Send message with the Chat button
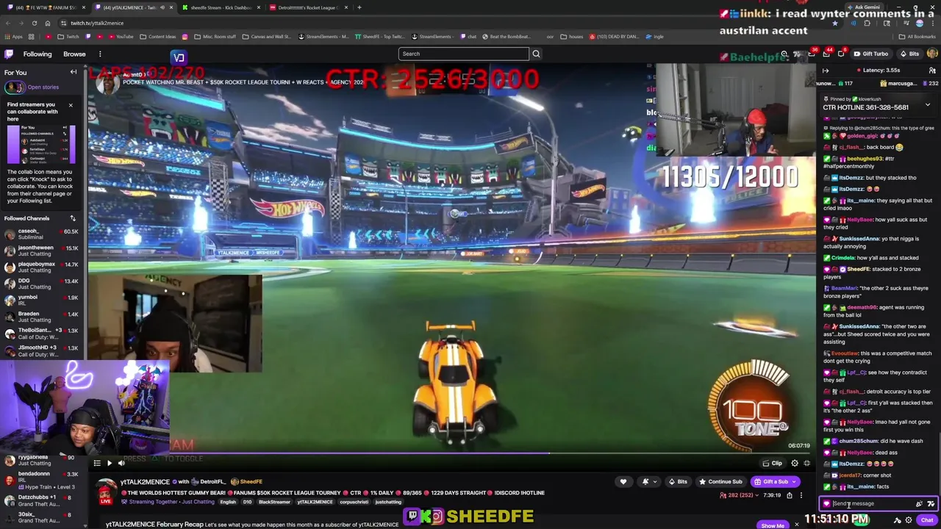Viewport: 941px width, 529px height. click(x=927, y=520)
